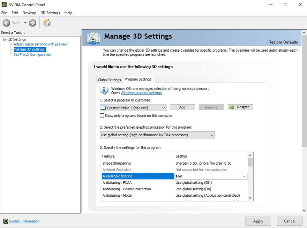The width and height of the screenshot is (307, 228).
Task: Click the info icon beside Windows OS notice
Action: 104,91
